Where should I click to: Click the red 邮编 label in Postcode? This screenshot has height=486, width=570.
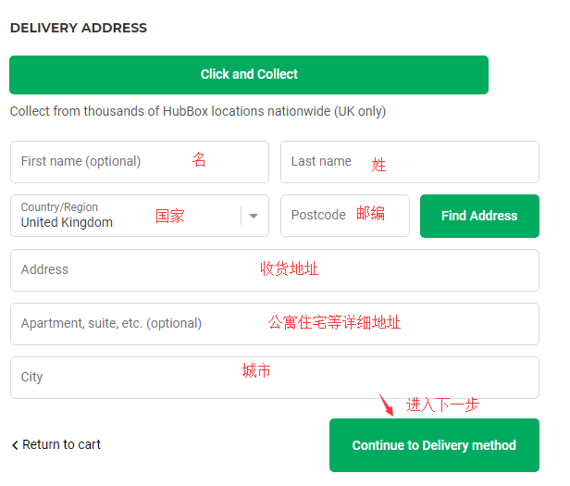tap(370, 214)
